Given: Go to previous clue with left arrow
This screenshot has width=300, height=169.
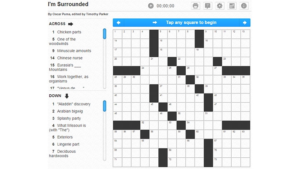Looking at the screenshot, I should click(x=119, y=23).
